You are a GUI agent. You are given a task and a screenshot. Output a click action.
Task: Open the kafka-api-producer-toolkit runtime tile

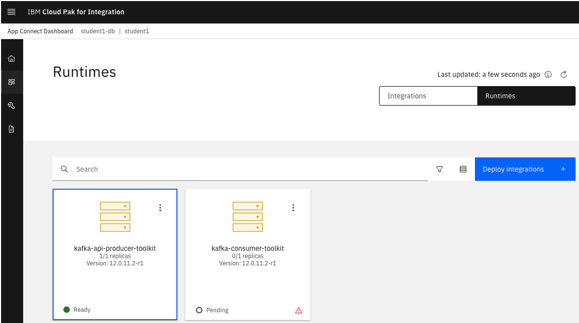point(115,249)
